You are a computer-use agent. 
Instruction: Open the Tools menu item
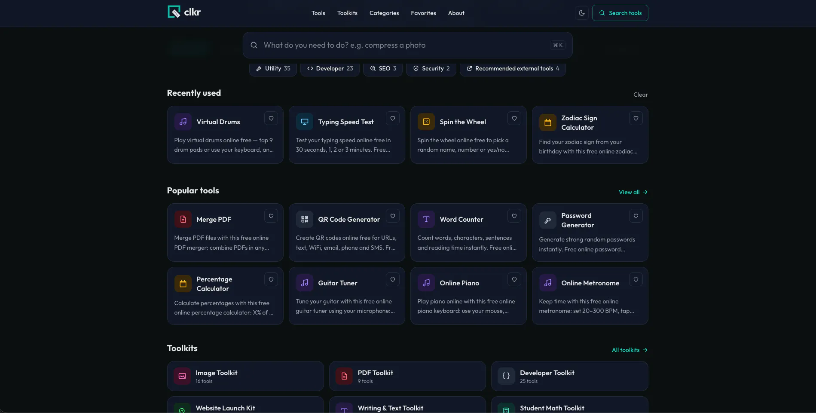click(318, 13)
